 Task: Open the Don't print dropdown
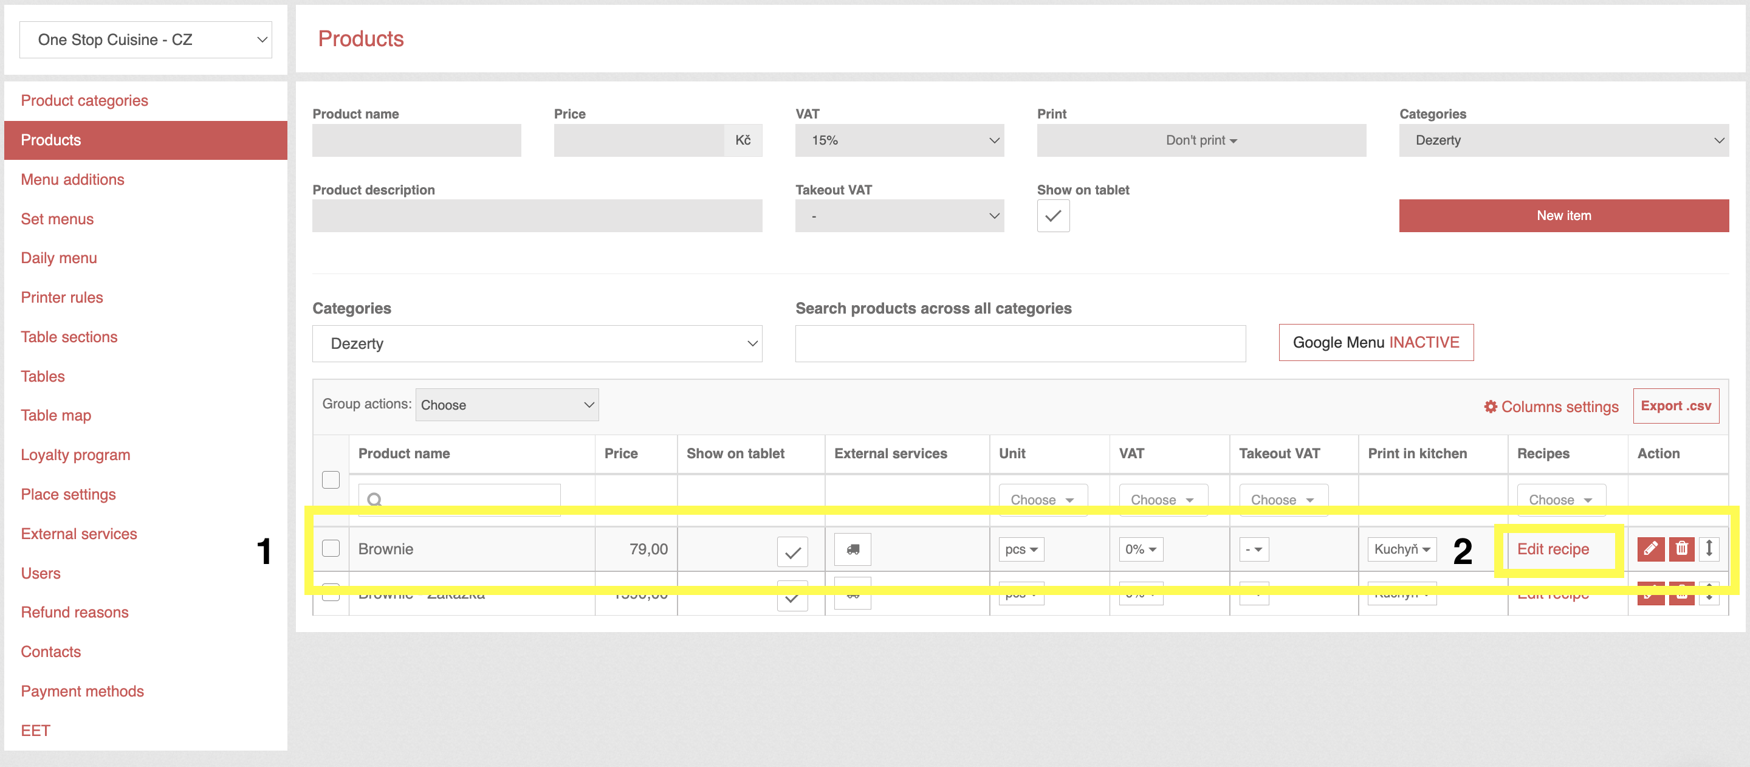[x=1201, y=140]
